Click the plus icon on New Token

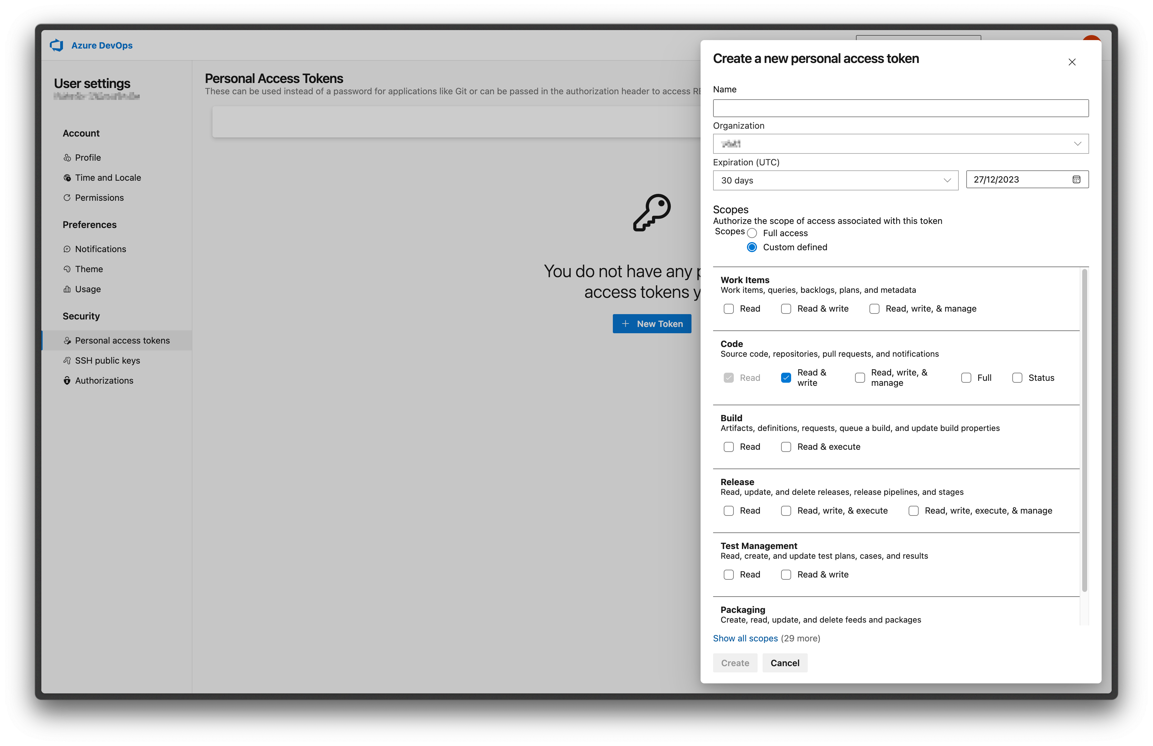(625, 324)
